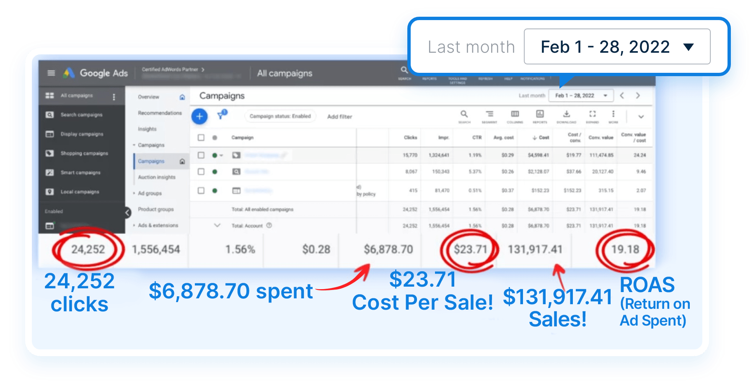Screen dimensions: 756x390
Task: Expand the Ads & extensions section
Action: [134, 225]
